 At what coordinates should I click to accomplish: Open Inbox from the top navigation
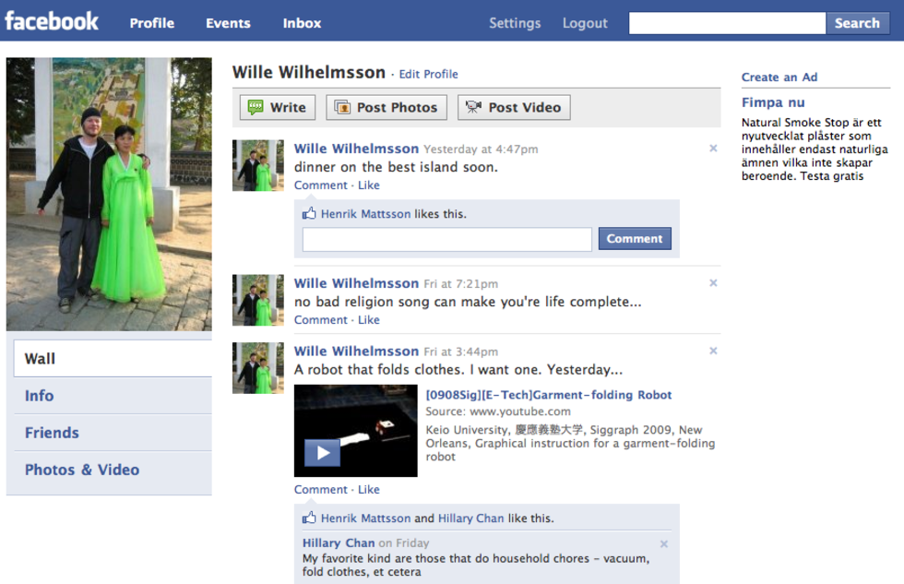[x=302, y=23]
